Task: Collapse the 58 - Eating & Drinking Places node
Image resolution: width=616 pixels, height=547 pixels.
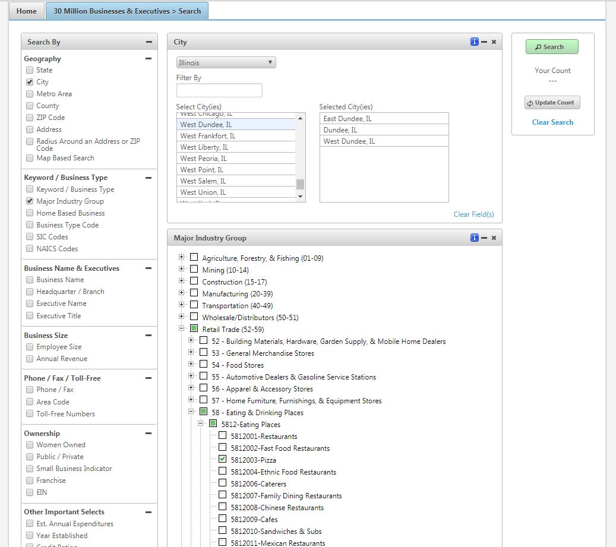Action: [191, 412]
